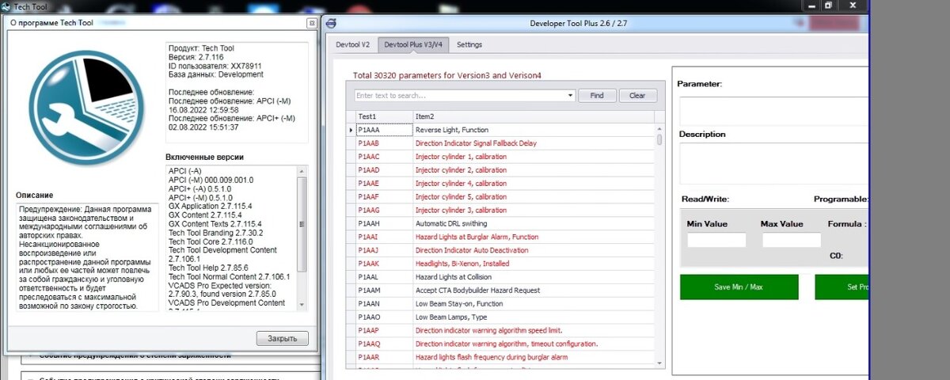Click GX Content Texts 2.7.115.4 entry
This screenshot has height=380, width=950.
pyautogui.click(x=215, y=224)
